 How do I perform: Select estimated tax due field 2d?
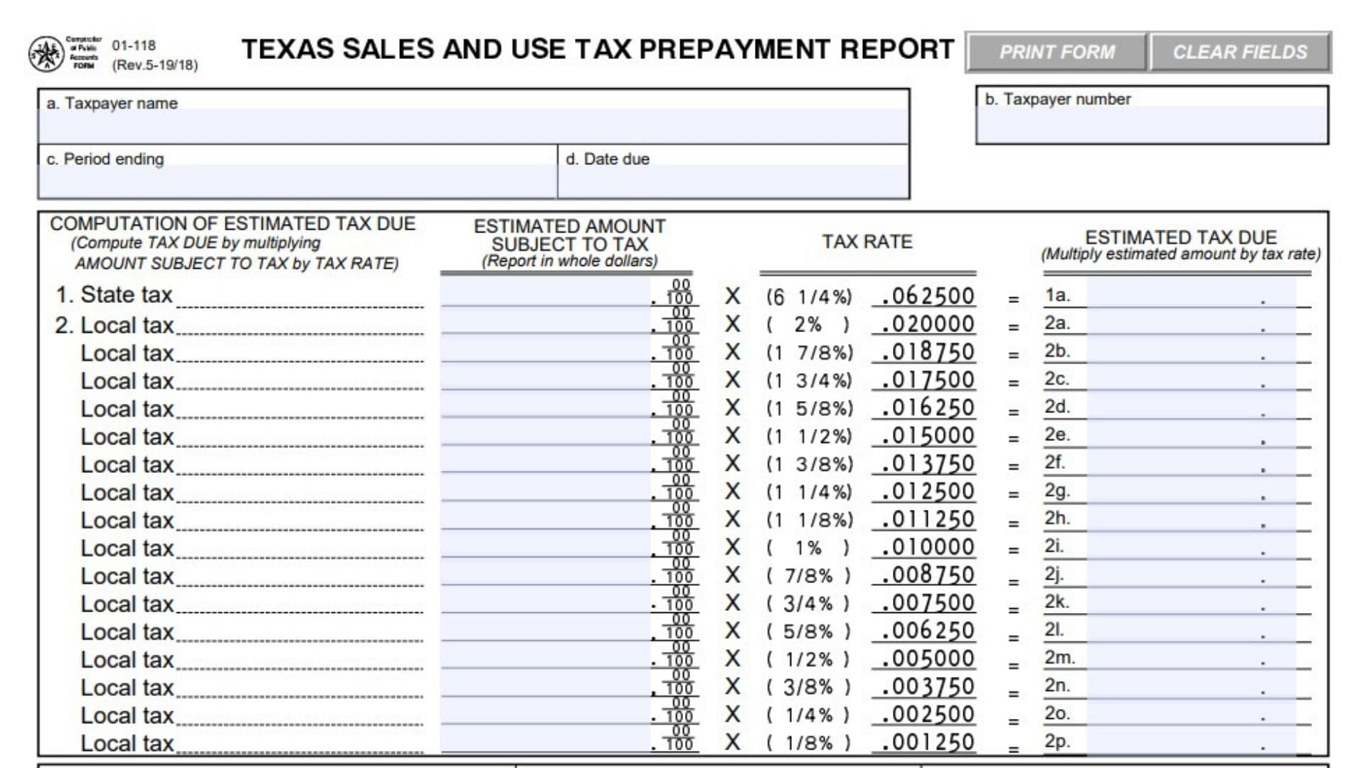1192,404
